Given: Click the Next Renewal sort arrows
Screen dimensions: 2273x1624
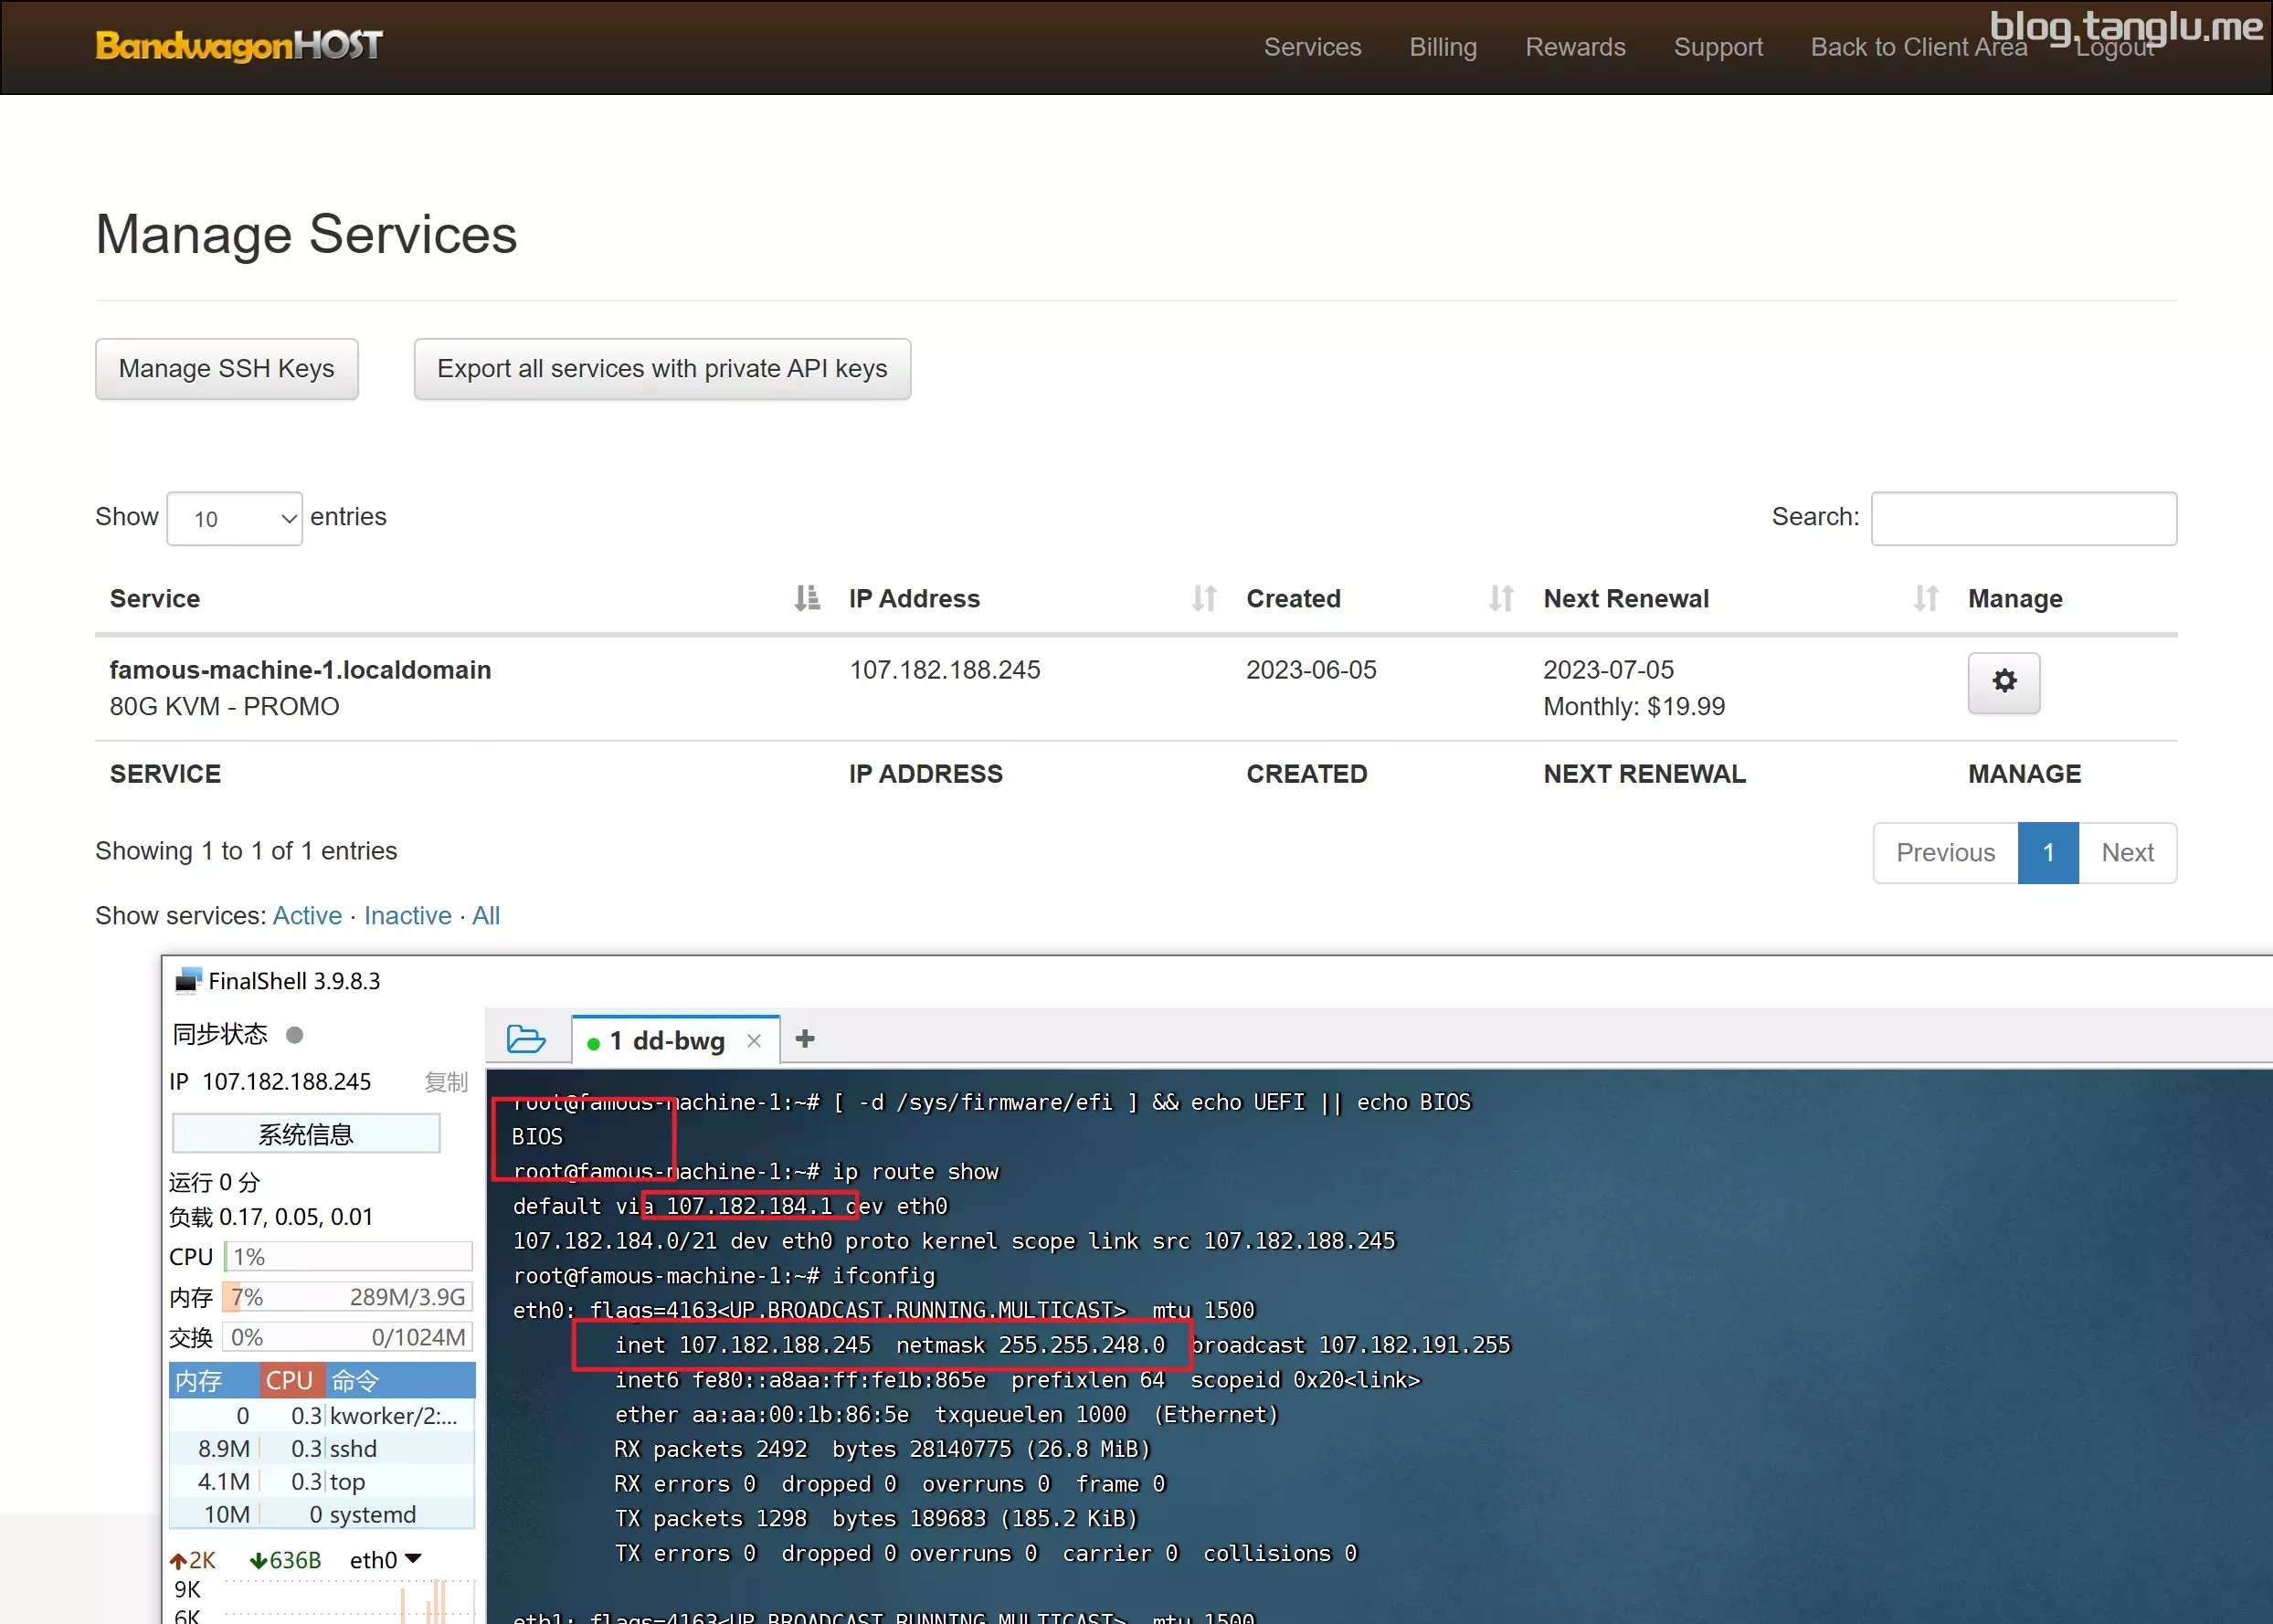Looking at the screenshot, I should pos(1925,598).
